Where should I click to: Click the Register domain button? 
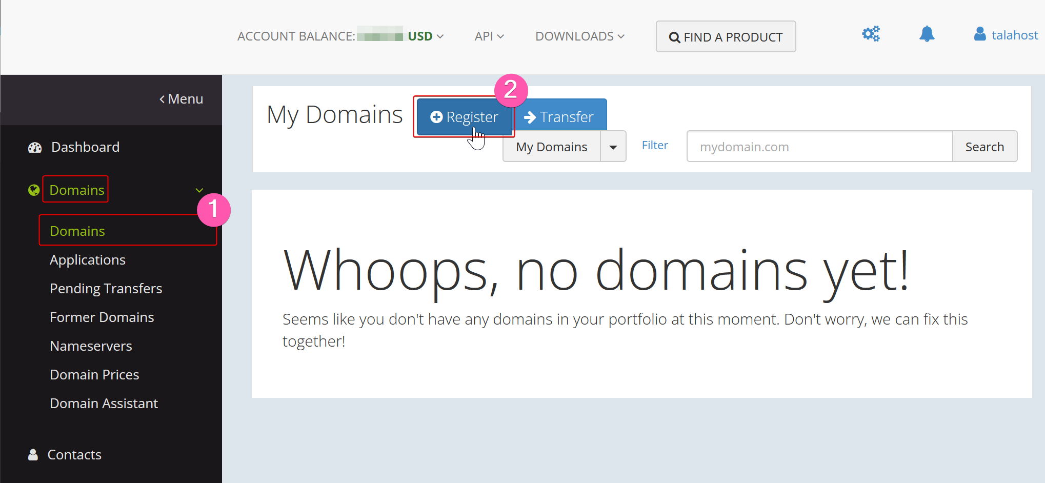464,117
